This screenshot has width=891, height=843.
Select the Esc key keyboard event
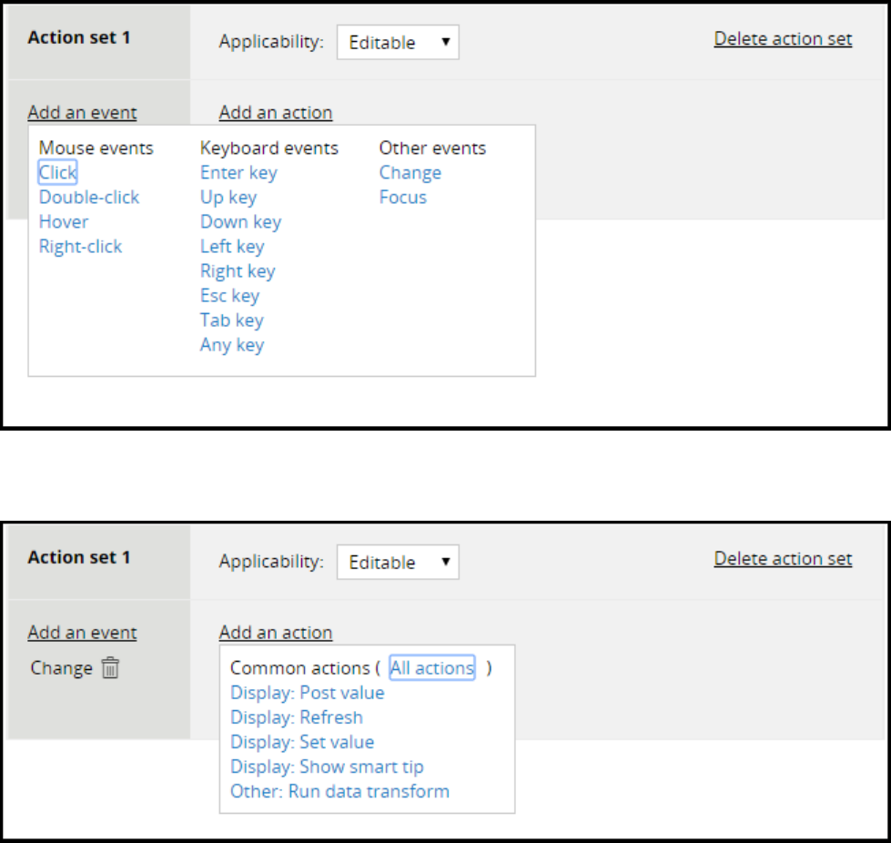229,296
